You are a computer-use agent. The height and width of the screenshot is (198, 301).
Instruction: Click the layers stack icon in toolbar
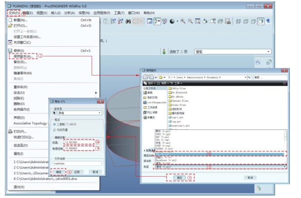click(x=220, y=21)
